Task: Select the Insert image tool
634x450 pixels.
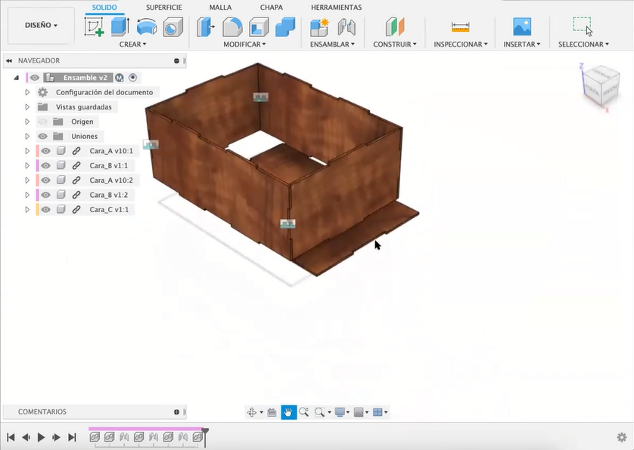Action: point(522,26)
